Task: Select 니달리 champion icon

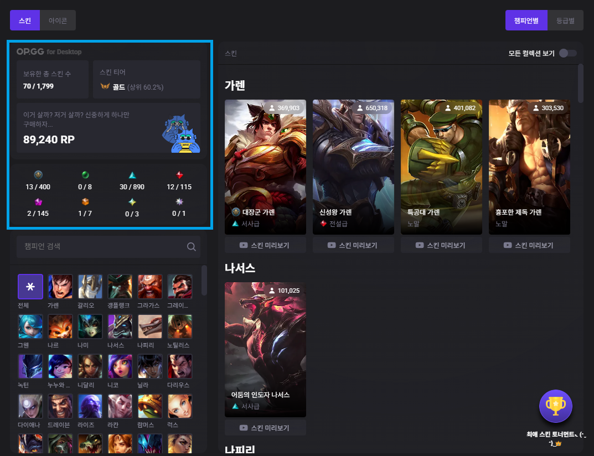Action: pos(90,366)
